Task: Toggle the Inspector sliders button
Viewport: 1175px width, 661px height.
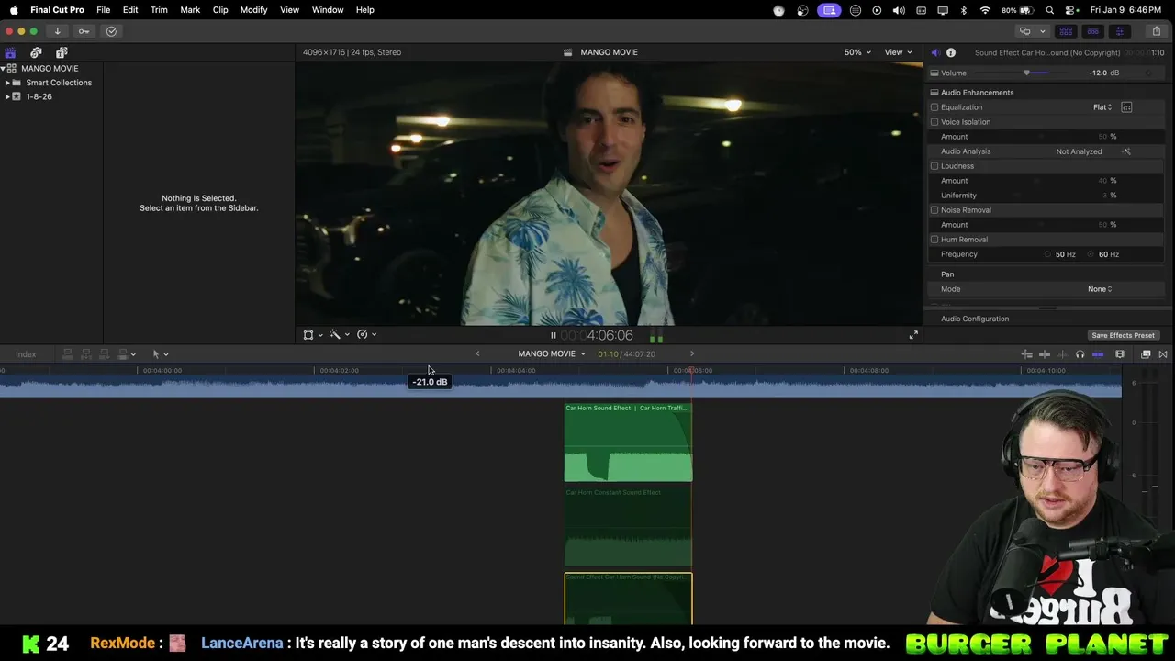Action: click(x=1119, y=31)
